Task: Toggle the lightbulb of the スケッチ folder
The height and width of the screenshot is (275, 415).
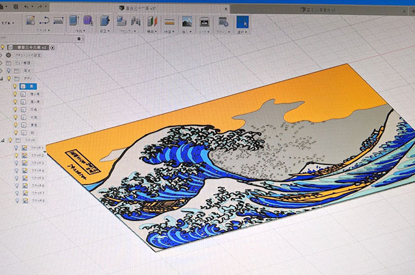Action: (x=10, y=140)
